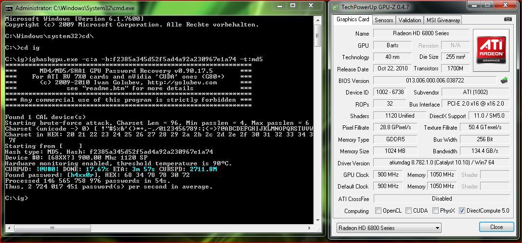Click the Default Clock row Memory 1050 MHz field
Image resolution: width=522 pixels, height=243 pixels.
442,186
